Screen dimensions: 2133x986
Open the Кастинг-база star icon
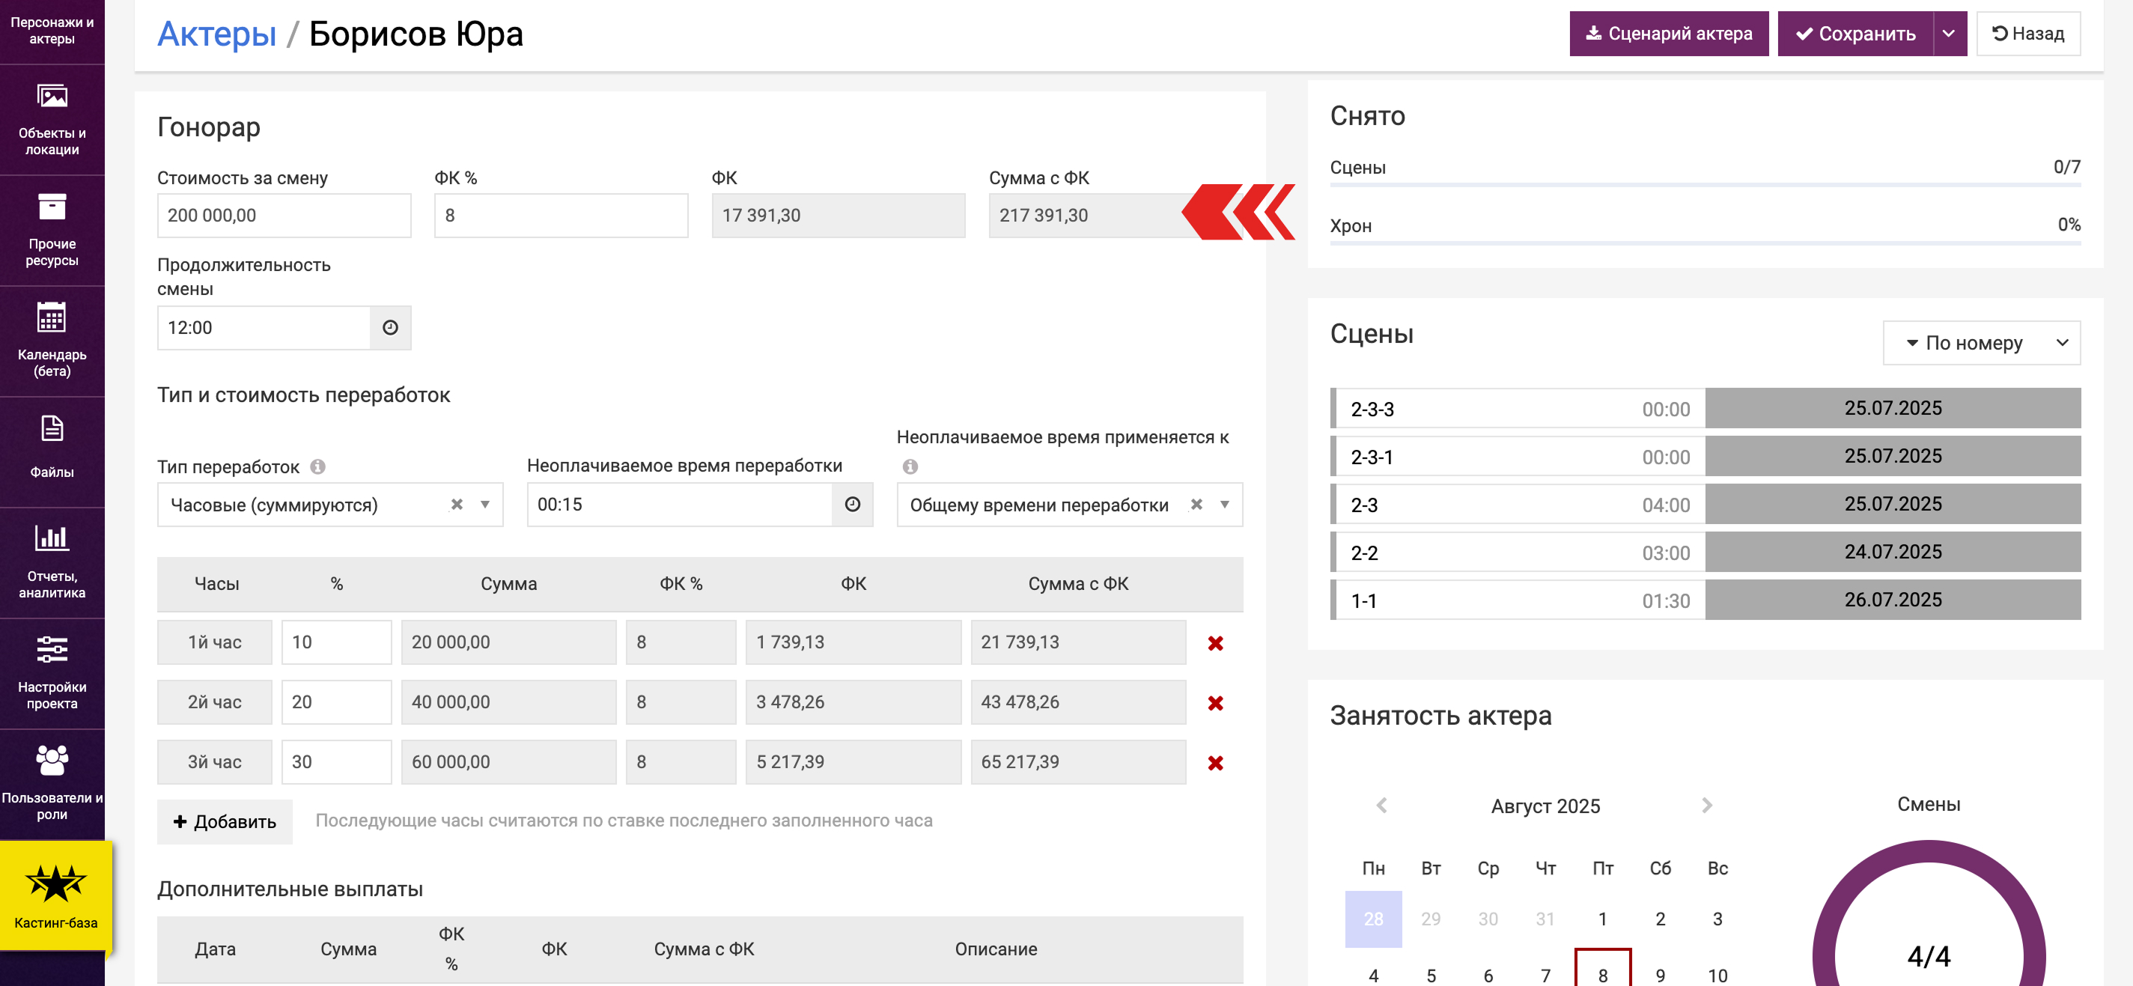pyautogui.click(x=55, y=883)
